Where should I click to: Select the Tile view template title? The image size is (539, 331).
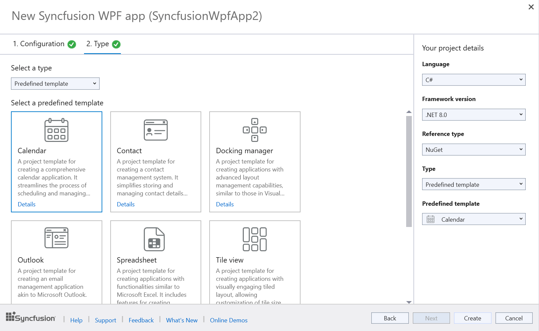point(229,260)
